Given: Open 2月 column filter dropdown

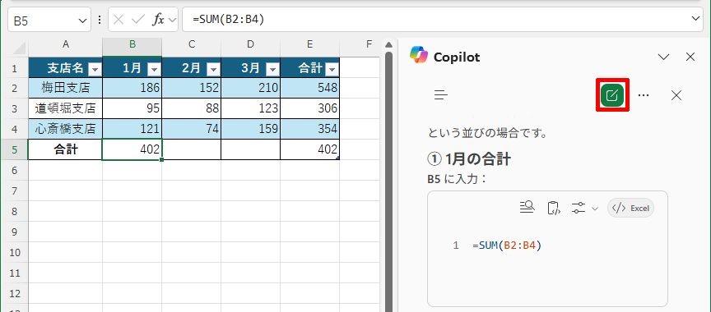Looking at the screenshot, I should coord(214,69).
